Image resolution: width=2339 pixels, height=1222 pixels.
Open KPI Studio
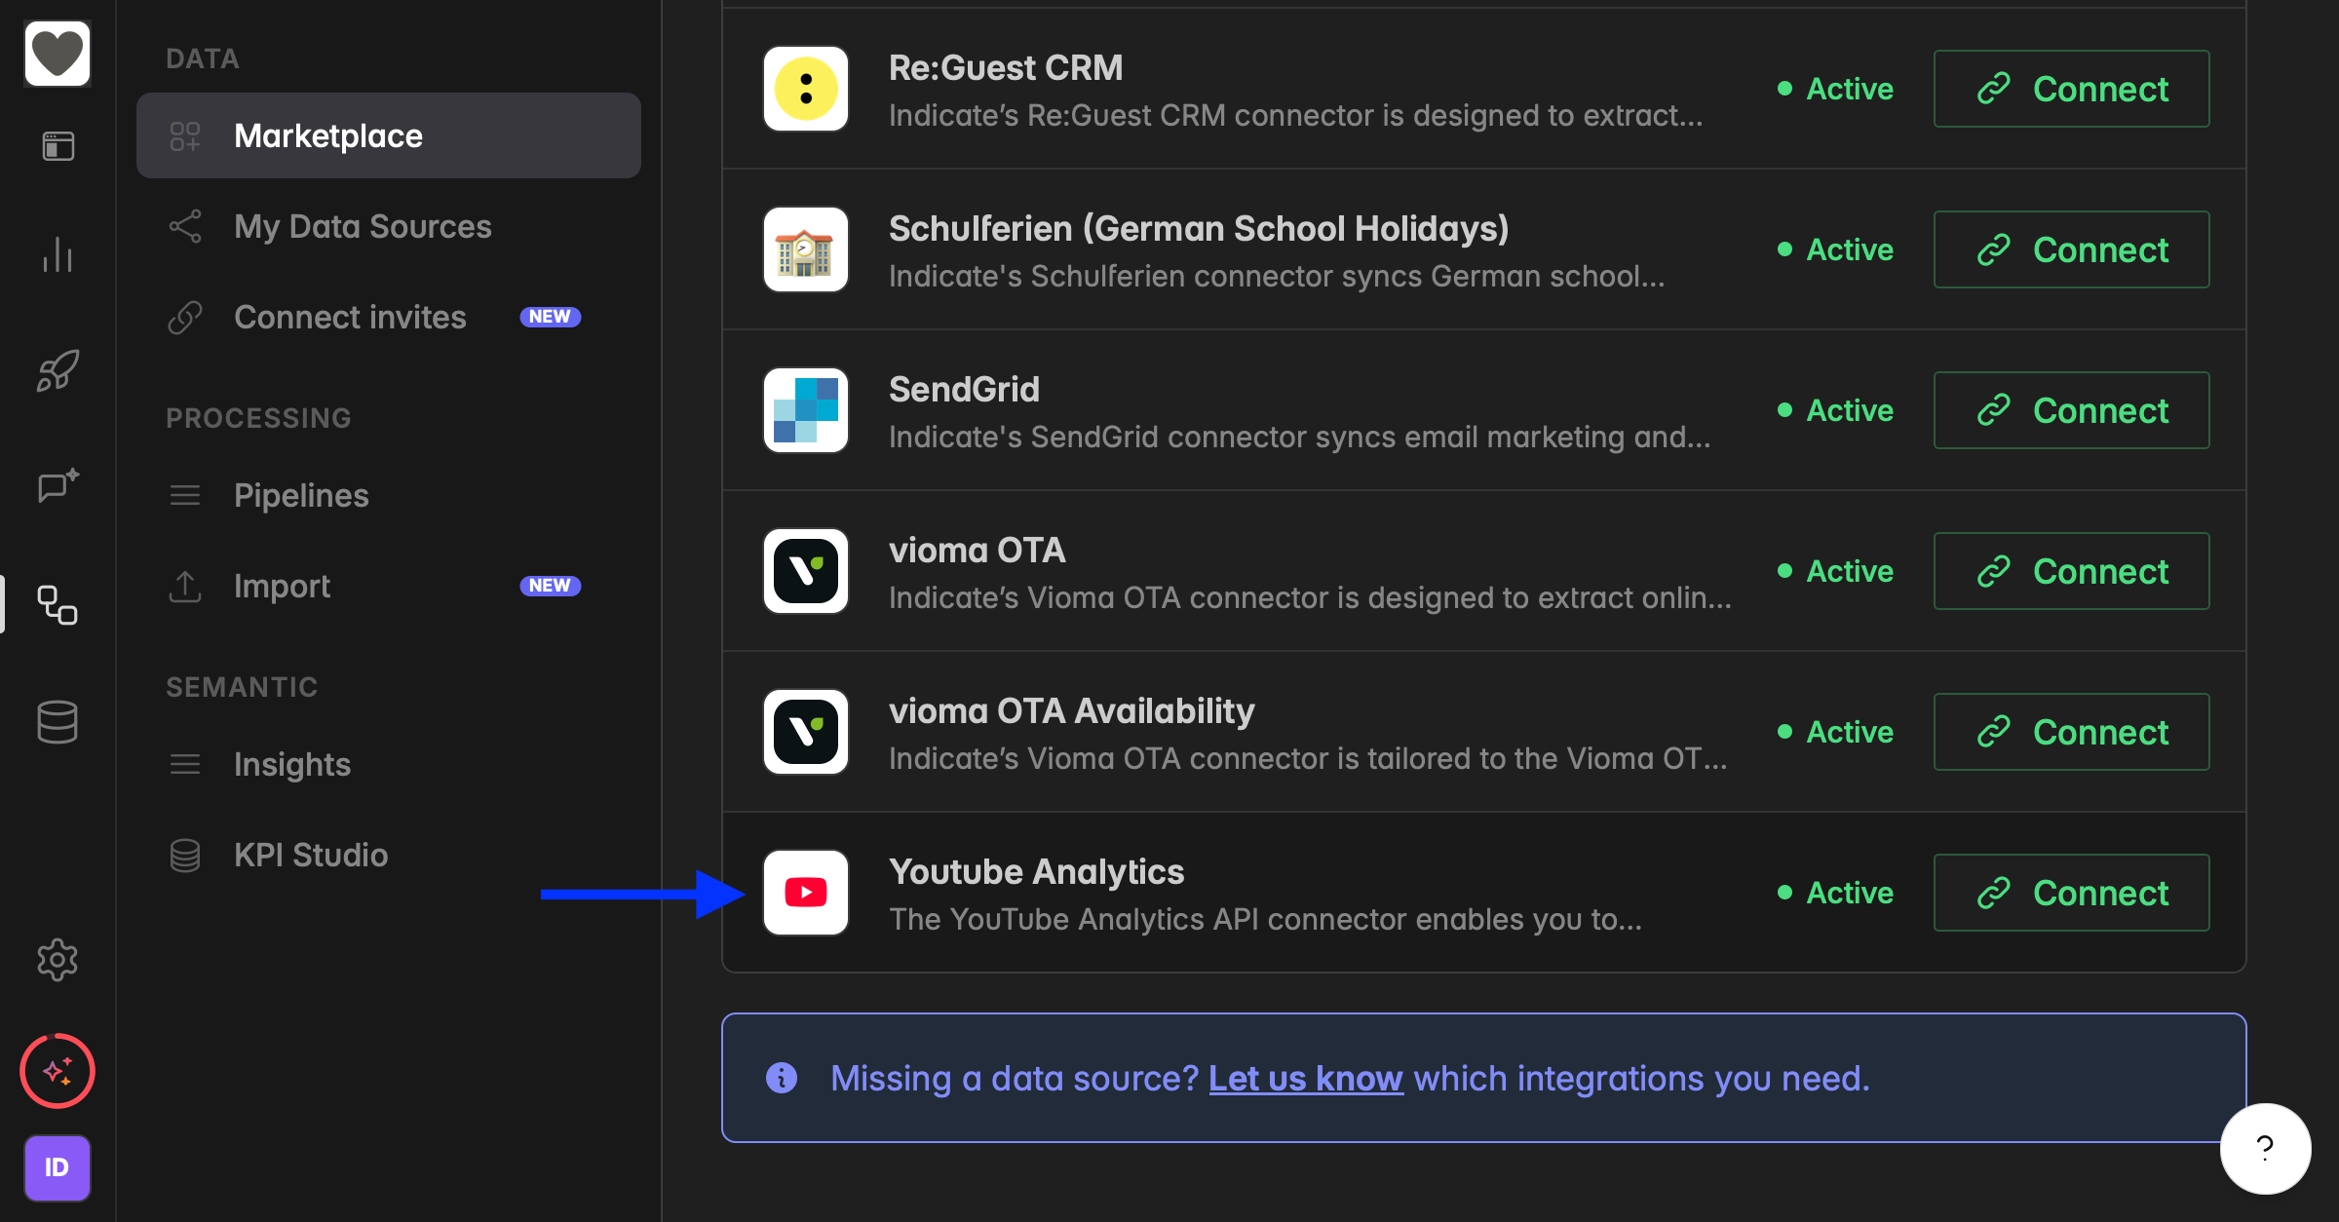click(389, 855)
